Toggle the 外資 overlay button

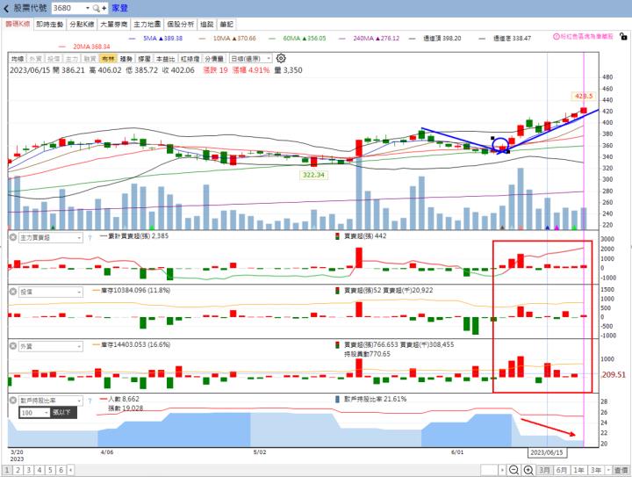[35, 59]
